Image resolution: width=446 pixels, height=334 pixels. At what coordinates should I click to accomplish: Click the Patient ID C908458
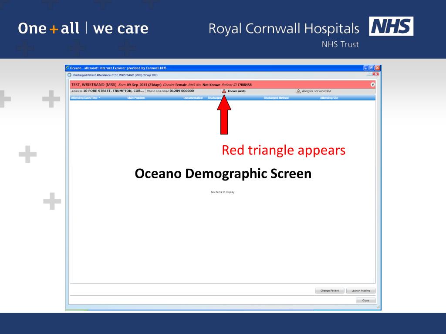[x=245, y=85]
